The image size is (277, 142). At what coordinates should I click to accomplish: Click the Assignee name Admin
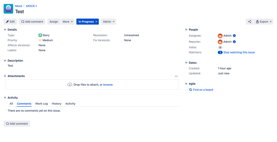coord(227,36)
